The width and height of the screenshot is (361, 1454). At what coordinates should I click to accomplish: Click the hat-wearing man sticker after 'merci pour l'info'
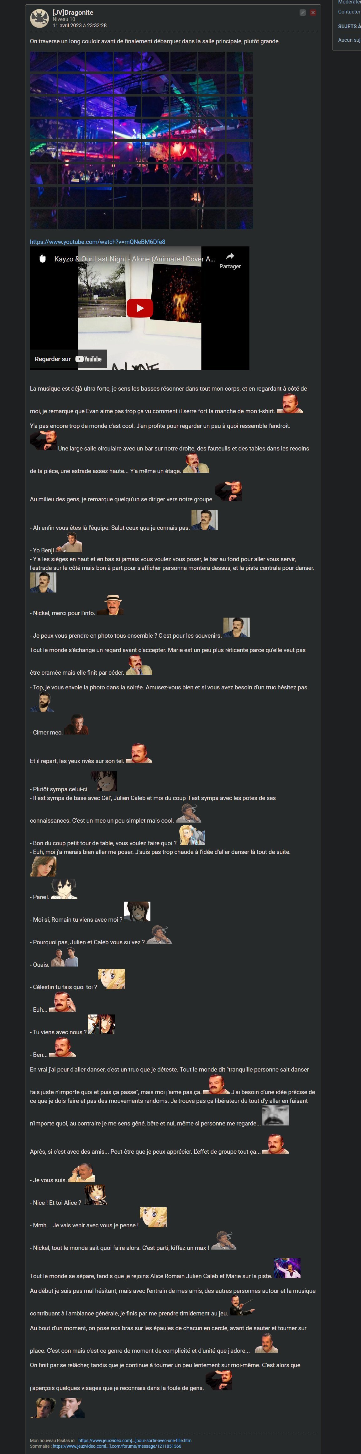tap(111, 604)
